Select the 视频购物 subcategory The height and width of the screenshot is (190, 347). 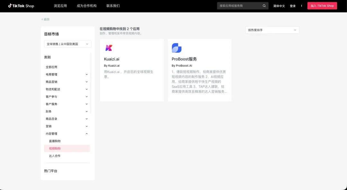[x=67, y=148]
